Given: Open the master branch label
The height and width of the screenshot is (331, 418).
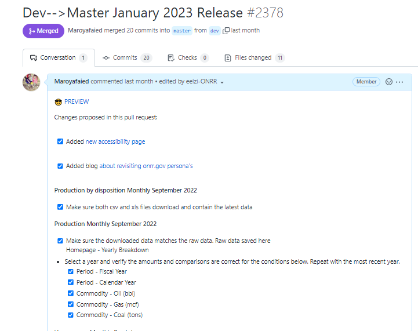Looking at the screenshot, I should (x=182, y=31).
